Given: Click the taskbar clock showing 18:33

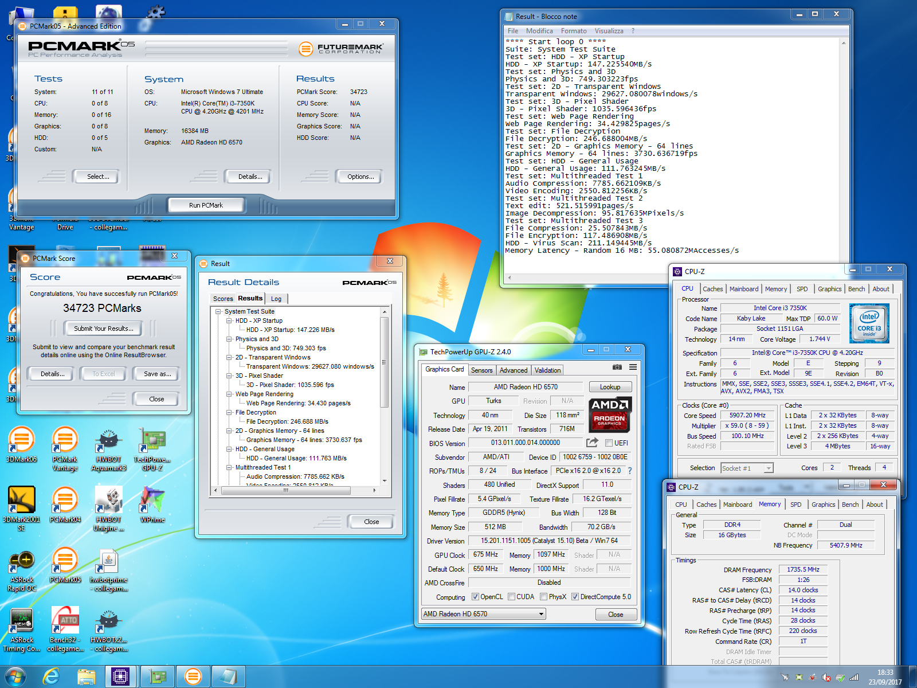Looking at the screenshot, I should click(x=885, y=677).
